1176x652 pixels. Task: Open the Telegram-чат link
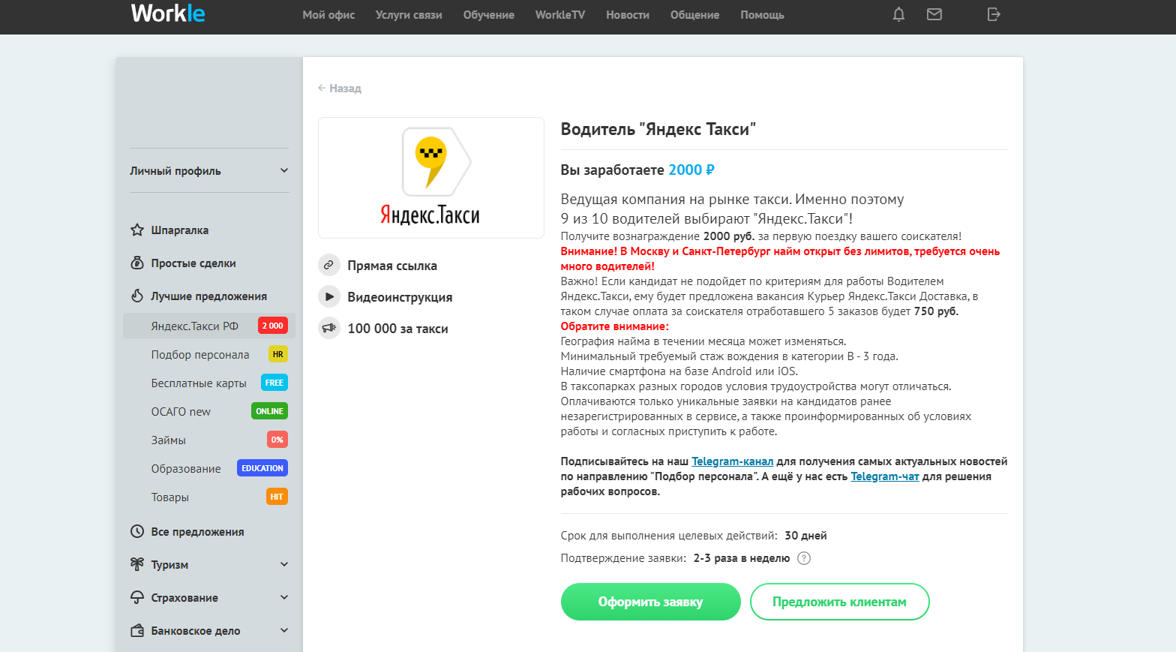pos(884,476)
